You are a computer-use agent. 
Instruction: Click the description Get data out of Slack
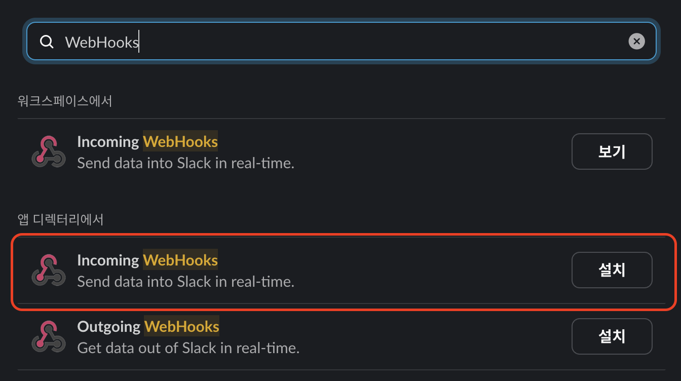[x=188, y=348]
